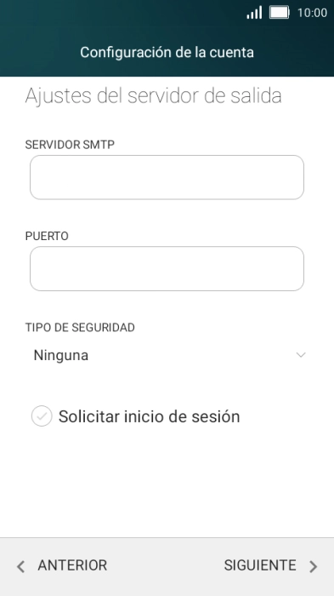Expand the security type dropdown arrow
The width and height of the screenshot is (334, 596).
click(x=301, y=355)
